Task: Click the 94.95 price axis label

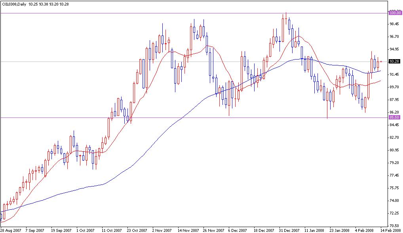Action: (x=395, y=49)
